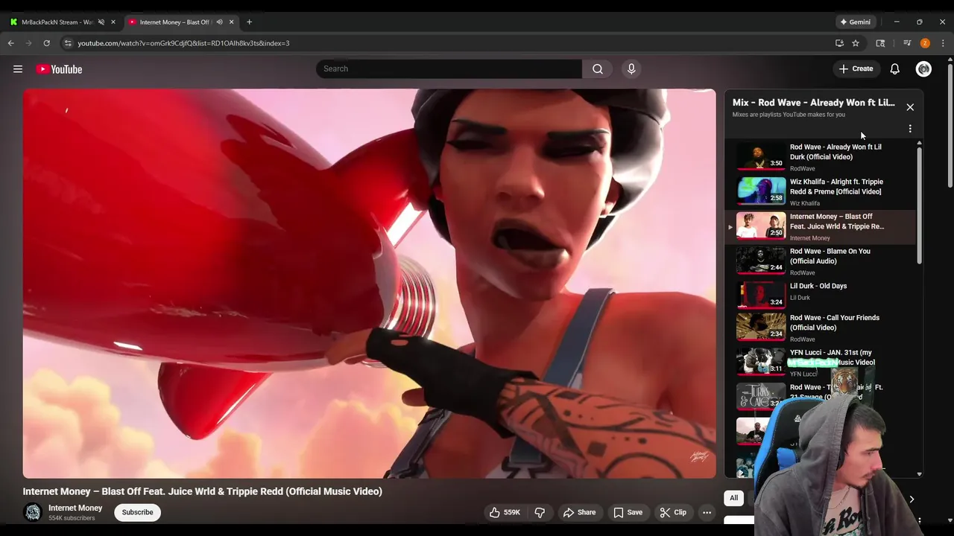
Task: Like the video with 559K likes
Action: (x=505, y=512)
